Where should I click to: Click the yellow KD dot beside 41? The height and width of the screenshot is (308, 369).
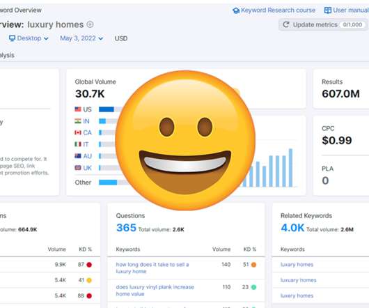coord(89,280)
